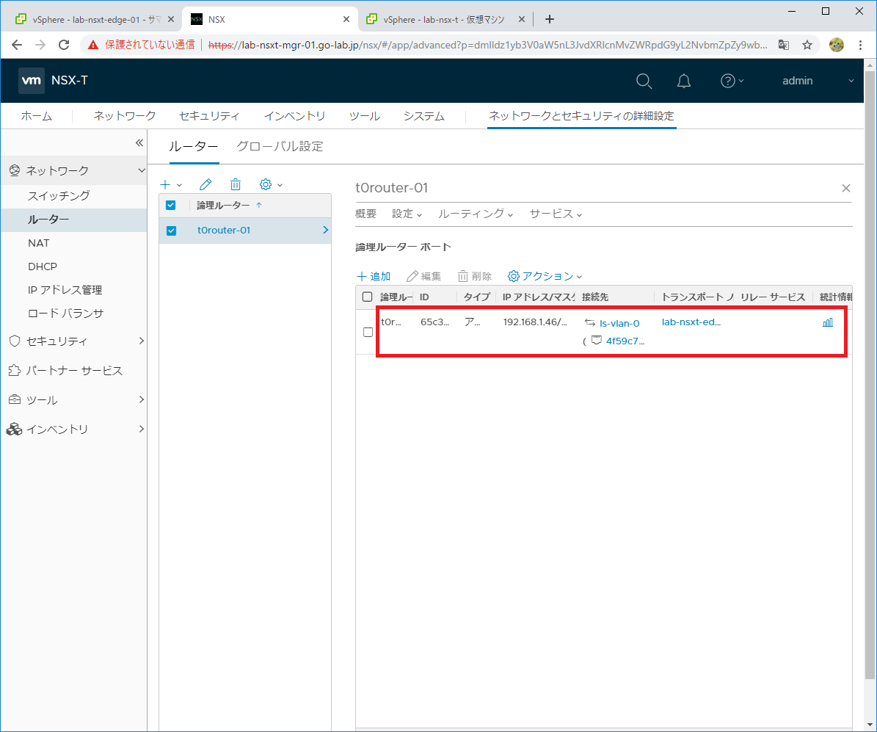Reload the page in the browser
877x732 pixels.
point(64,45)
